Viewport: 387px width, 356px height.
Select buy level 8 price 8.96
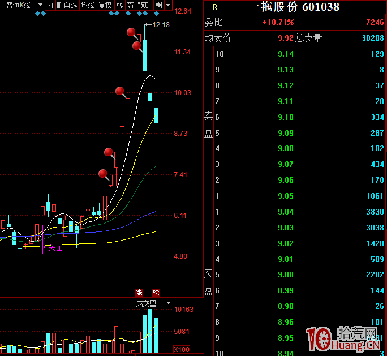pyautogui.click(x=286, y=322)
